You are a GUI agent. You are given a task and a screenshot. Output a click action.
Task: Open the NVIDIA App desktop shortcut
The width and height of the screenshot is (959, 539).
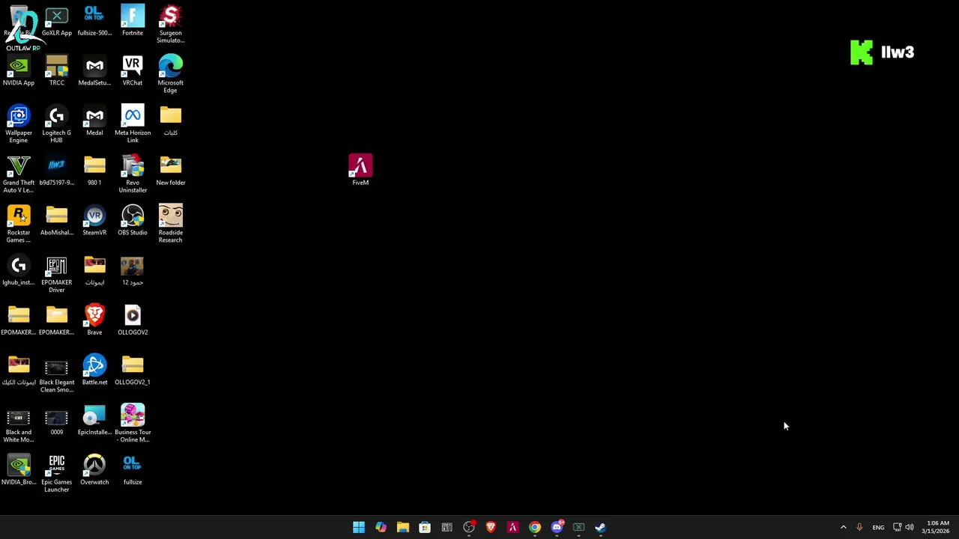pyautogui.click(x=19, y=71)
